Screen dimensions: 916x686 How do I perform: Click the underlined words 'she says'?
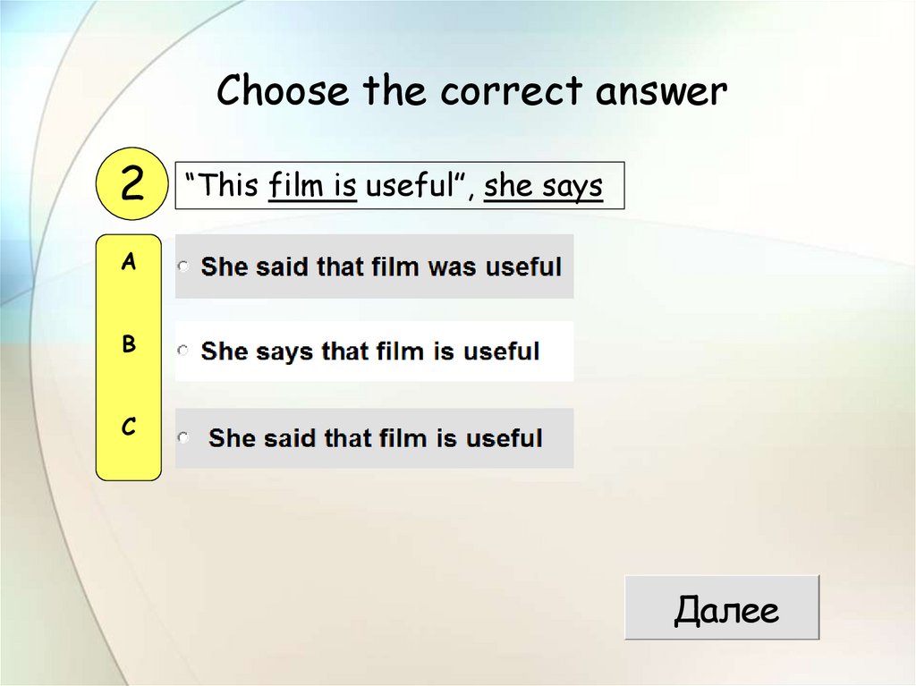pyautogui.click(x=543, y=186)
